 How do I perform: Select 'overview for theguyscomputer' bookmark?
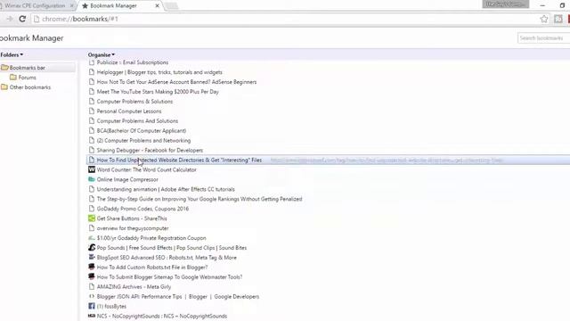pos(133,228)
